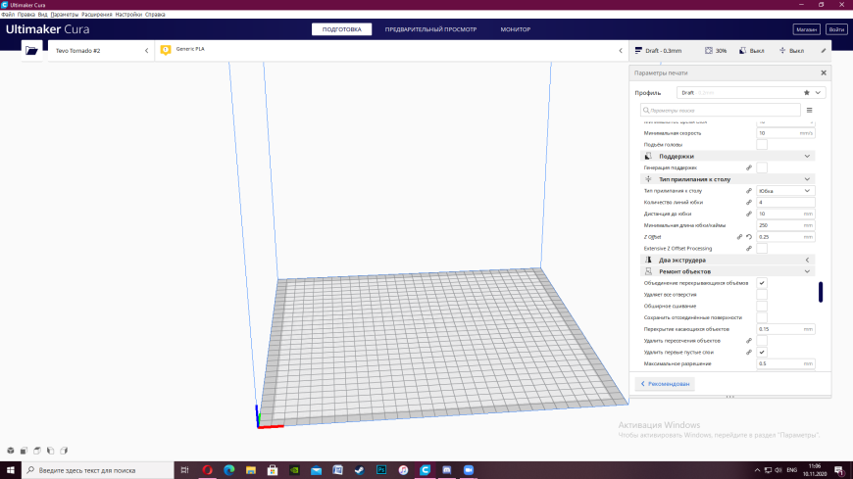Enable Обширное сшивание checkbox
853x479 pixels.
(x=762, y=306)
